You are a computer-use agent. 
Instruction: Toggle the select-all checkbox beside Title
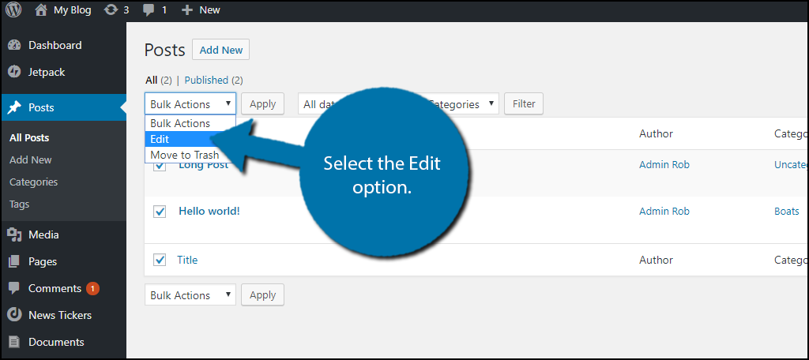(x=160, y=260)
